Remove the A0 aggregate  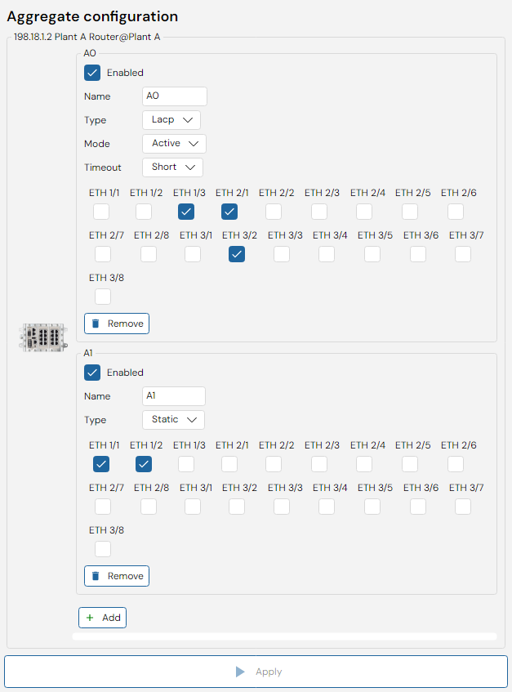(117, 324)
